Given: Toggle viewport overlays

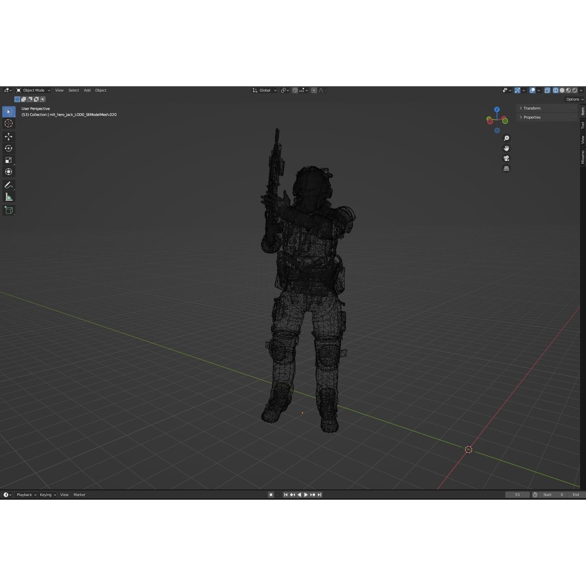Looking at the screenshot, I should [x=532, y=91].
